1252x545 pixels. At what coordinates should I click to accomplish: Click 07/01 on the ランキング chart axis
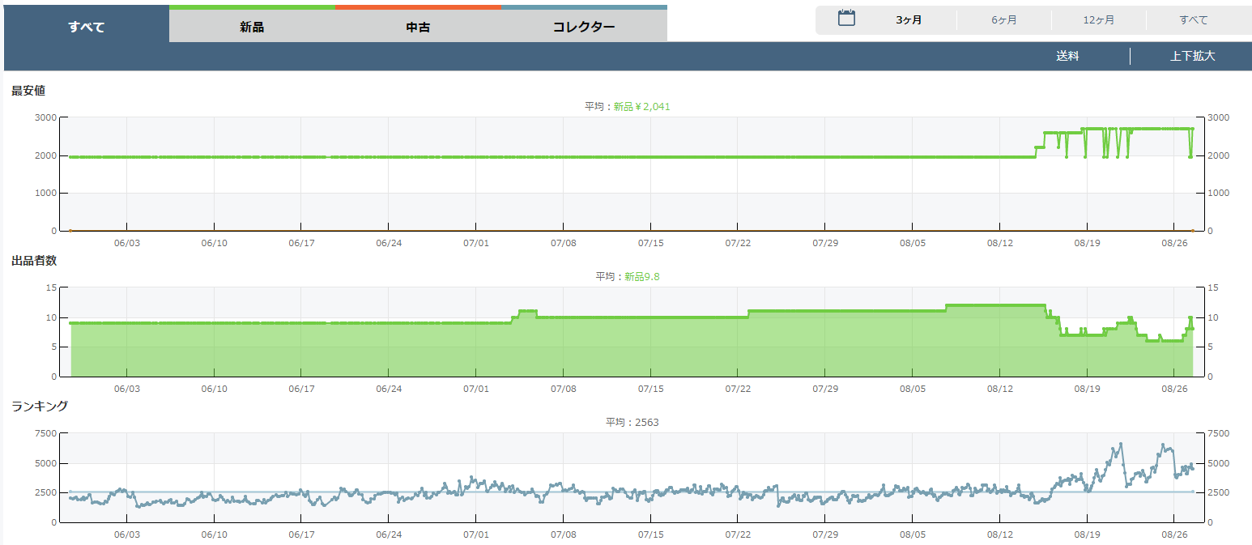476,534
